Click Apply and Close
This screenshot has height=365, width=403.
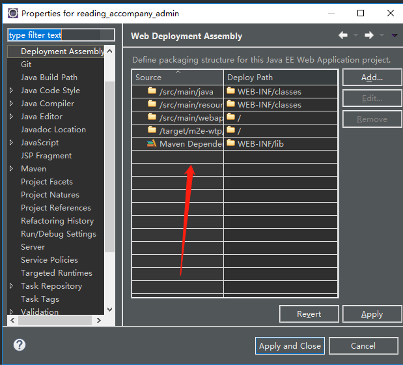point(290,346)
